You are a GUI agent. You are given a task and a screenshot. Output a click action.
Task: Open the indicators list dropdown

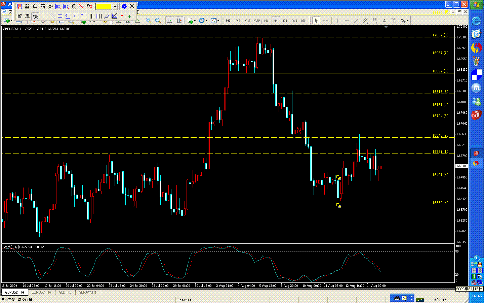tap(192, 21)
